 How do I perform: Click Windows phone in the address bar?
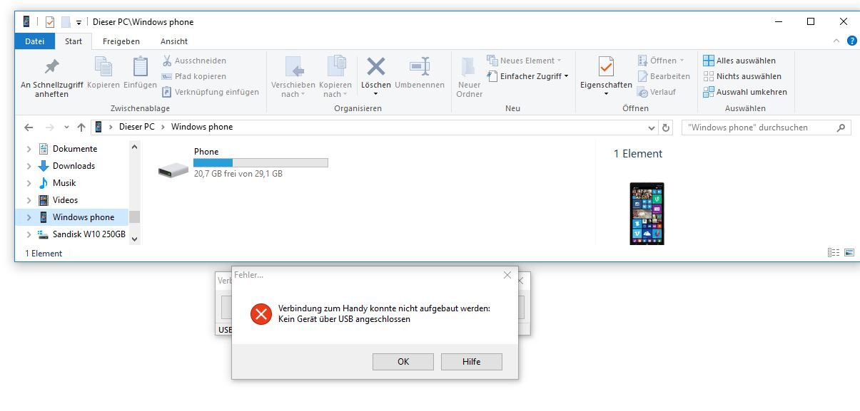pos(202,127)
